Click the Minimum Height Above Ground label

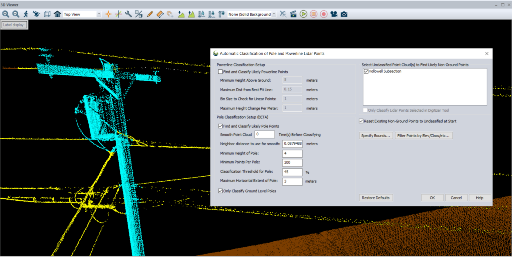click(245, 80)
